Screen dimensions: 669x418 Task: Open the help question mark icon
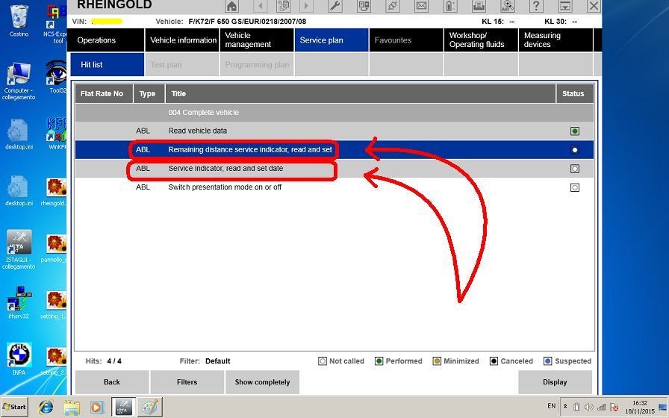(x=536, y=6)
